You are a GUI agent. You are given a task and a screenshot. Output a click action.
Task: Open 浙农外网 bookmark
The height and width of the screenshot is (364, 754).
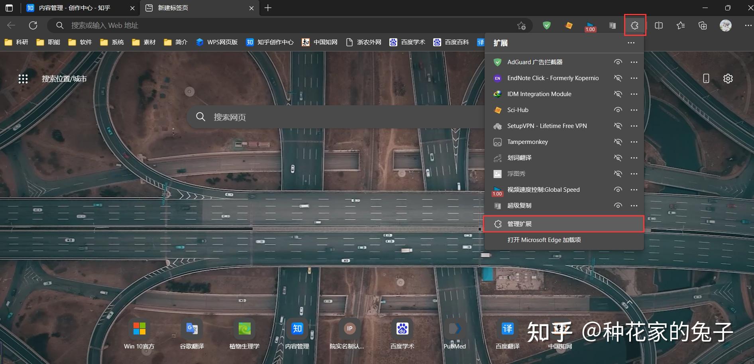coord(363,42)
